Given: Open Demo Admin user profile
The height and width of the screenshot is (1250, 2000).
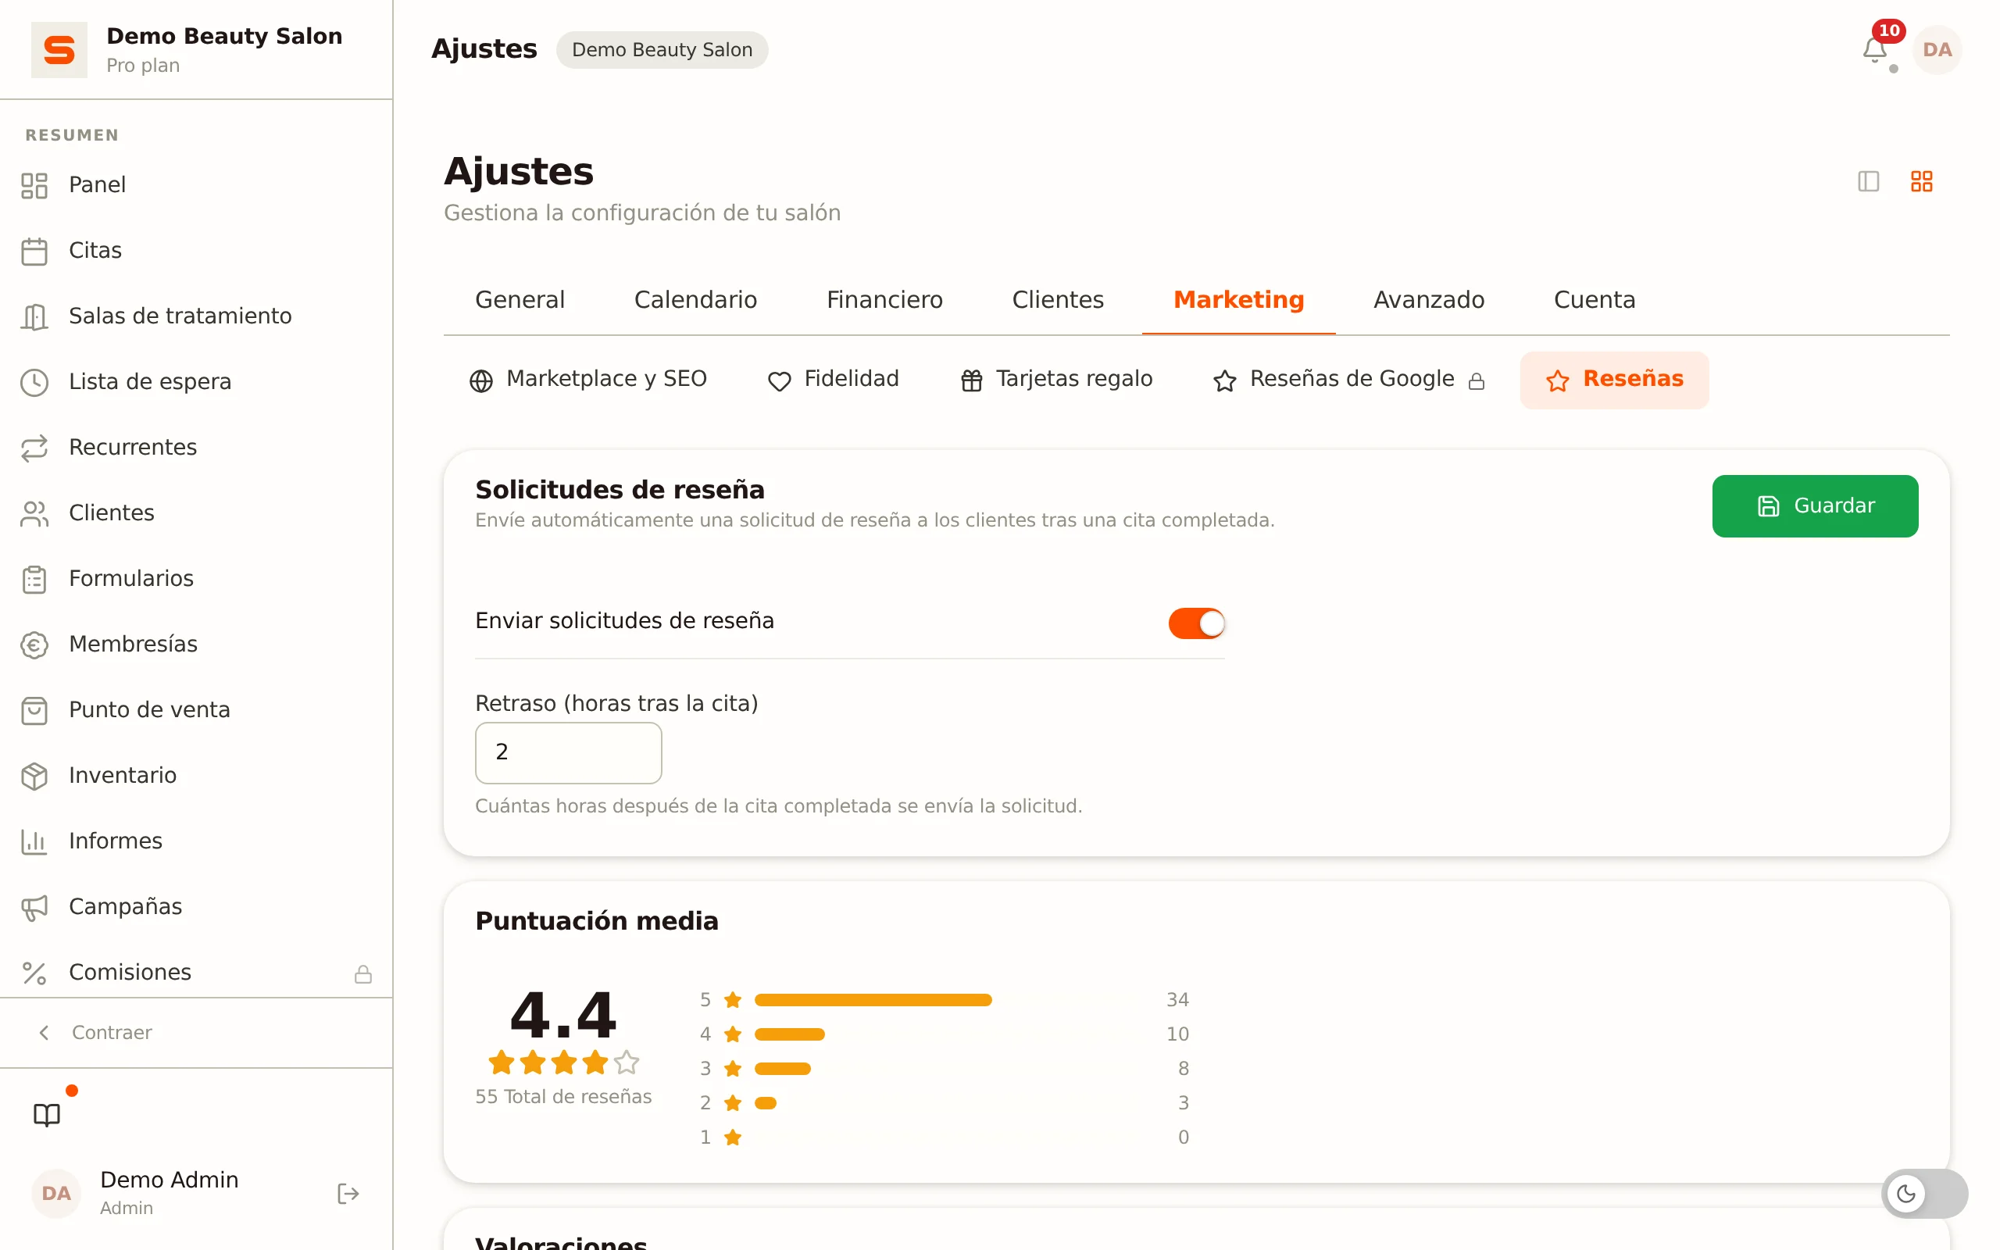Looking at the screenshot, I should 169,1193.
